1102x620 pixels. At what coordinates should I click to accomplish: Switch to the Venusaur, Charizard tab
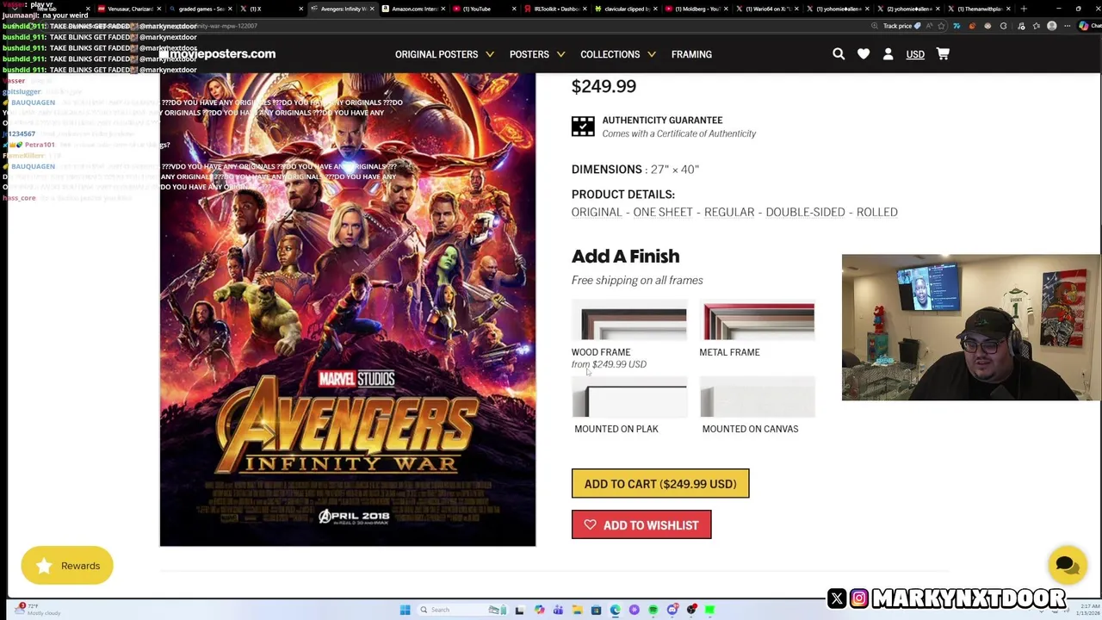130,9
